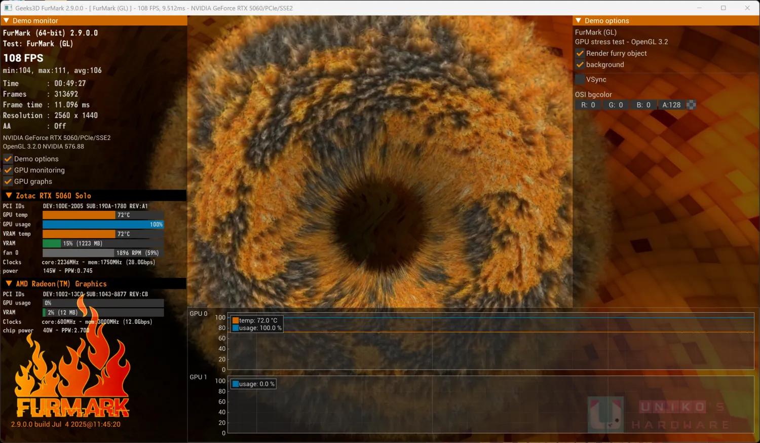Click the OSI bgcolor label

[x=593, y=95]
